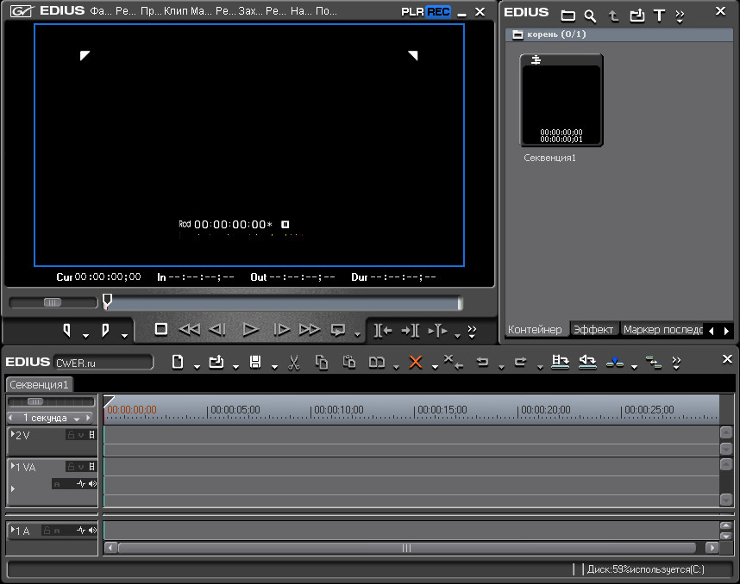Screen dimensions: 740x584
Task: Switch monitor to REC mode
Action: pyautogui.click(x=438, y=12)
